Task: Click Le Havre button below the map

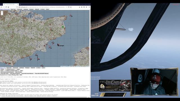Action: [38, 68]
